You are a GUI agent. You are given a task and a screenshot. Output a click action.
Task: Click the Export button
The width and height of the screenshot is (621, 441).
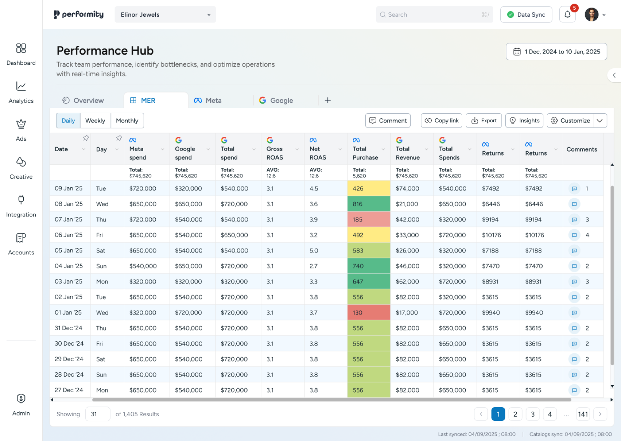pos(484,121)
